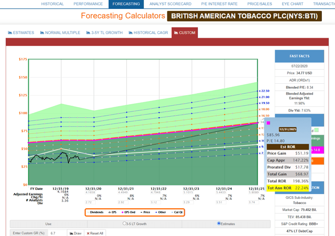The image size is (335, 236).
Task: Click the x 16.50 P/E multiple label
Action: click(x=264, y=116)
